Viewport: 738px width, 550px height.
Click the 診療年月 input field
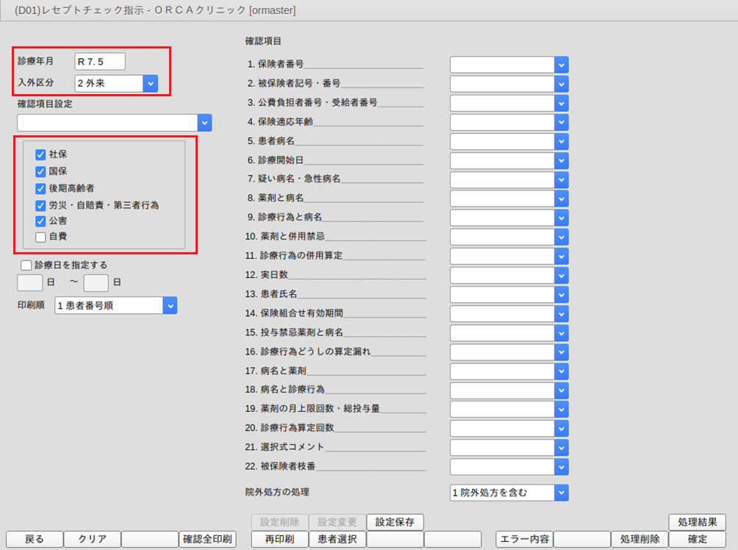click(x=100, y=62)
